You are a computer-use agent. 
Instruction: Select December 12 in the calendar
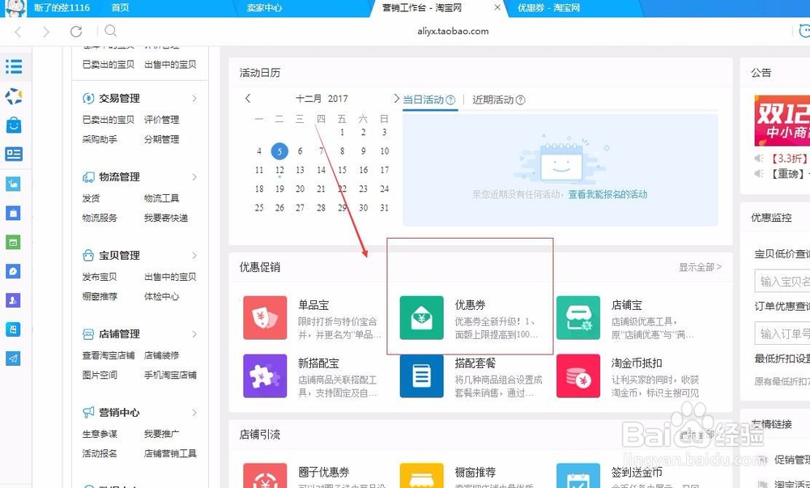coord(279,170)
